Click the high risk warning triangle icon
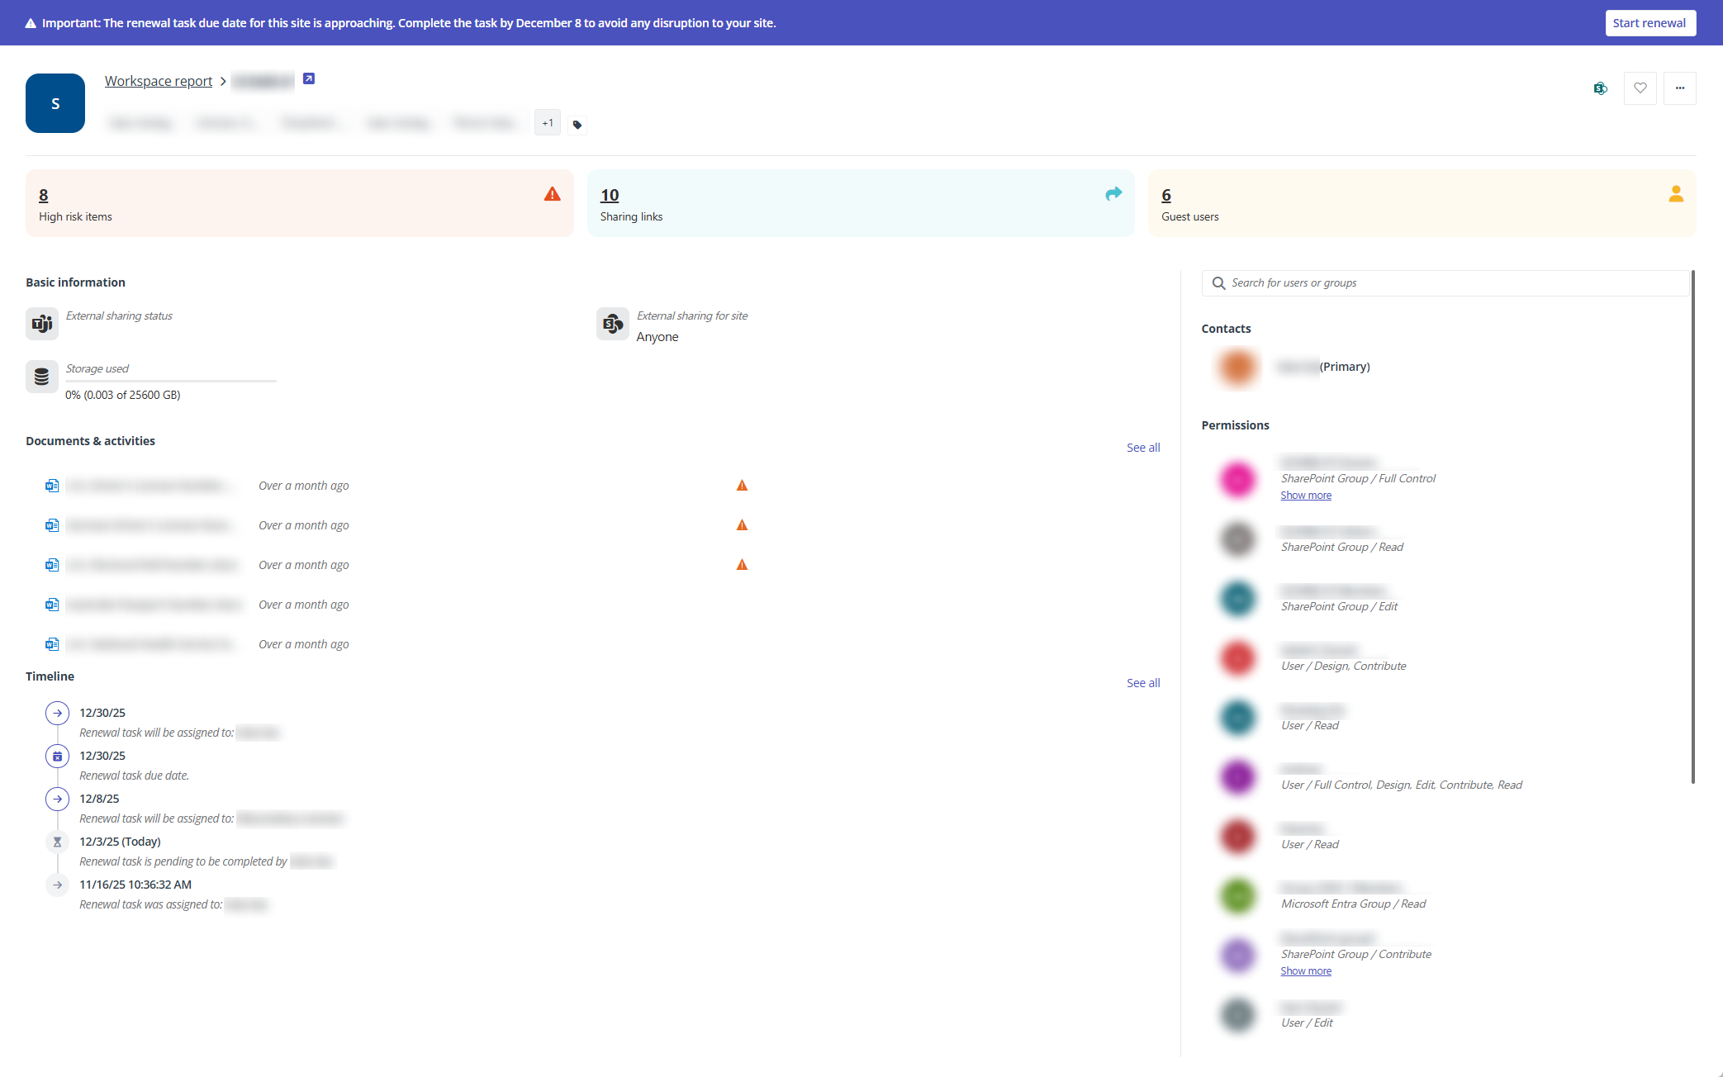The image size is (1723, 1077). coord(552,194)
